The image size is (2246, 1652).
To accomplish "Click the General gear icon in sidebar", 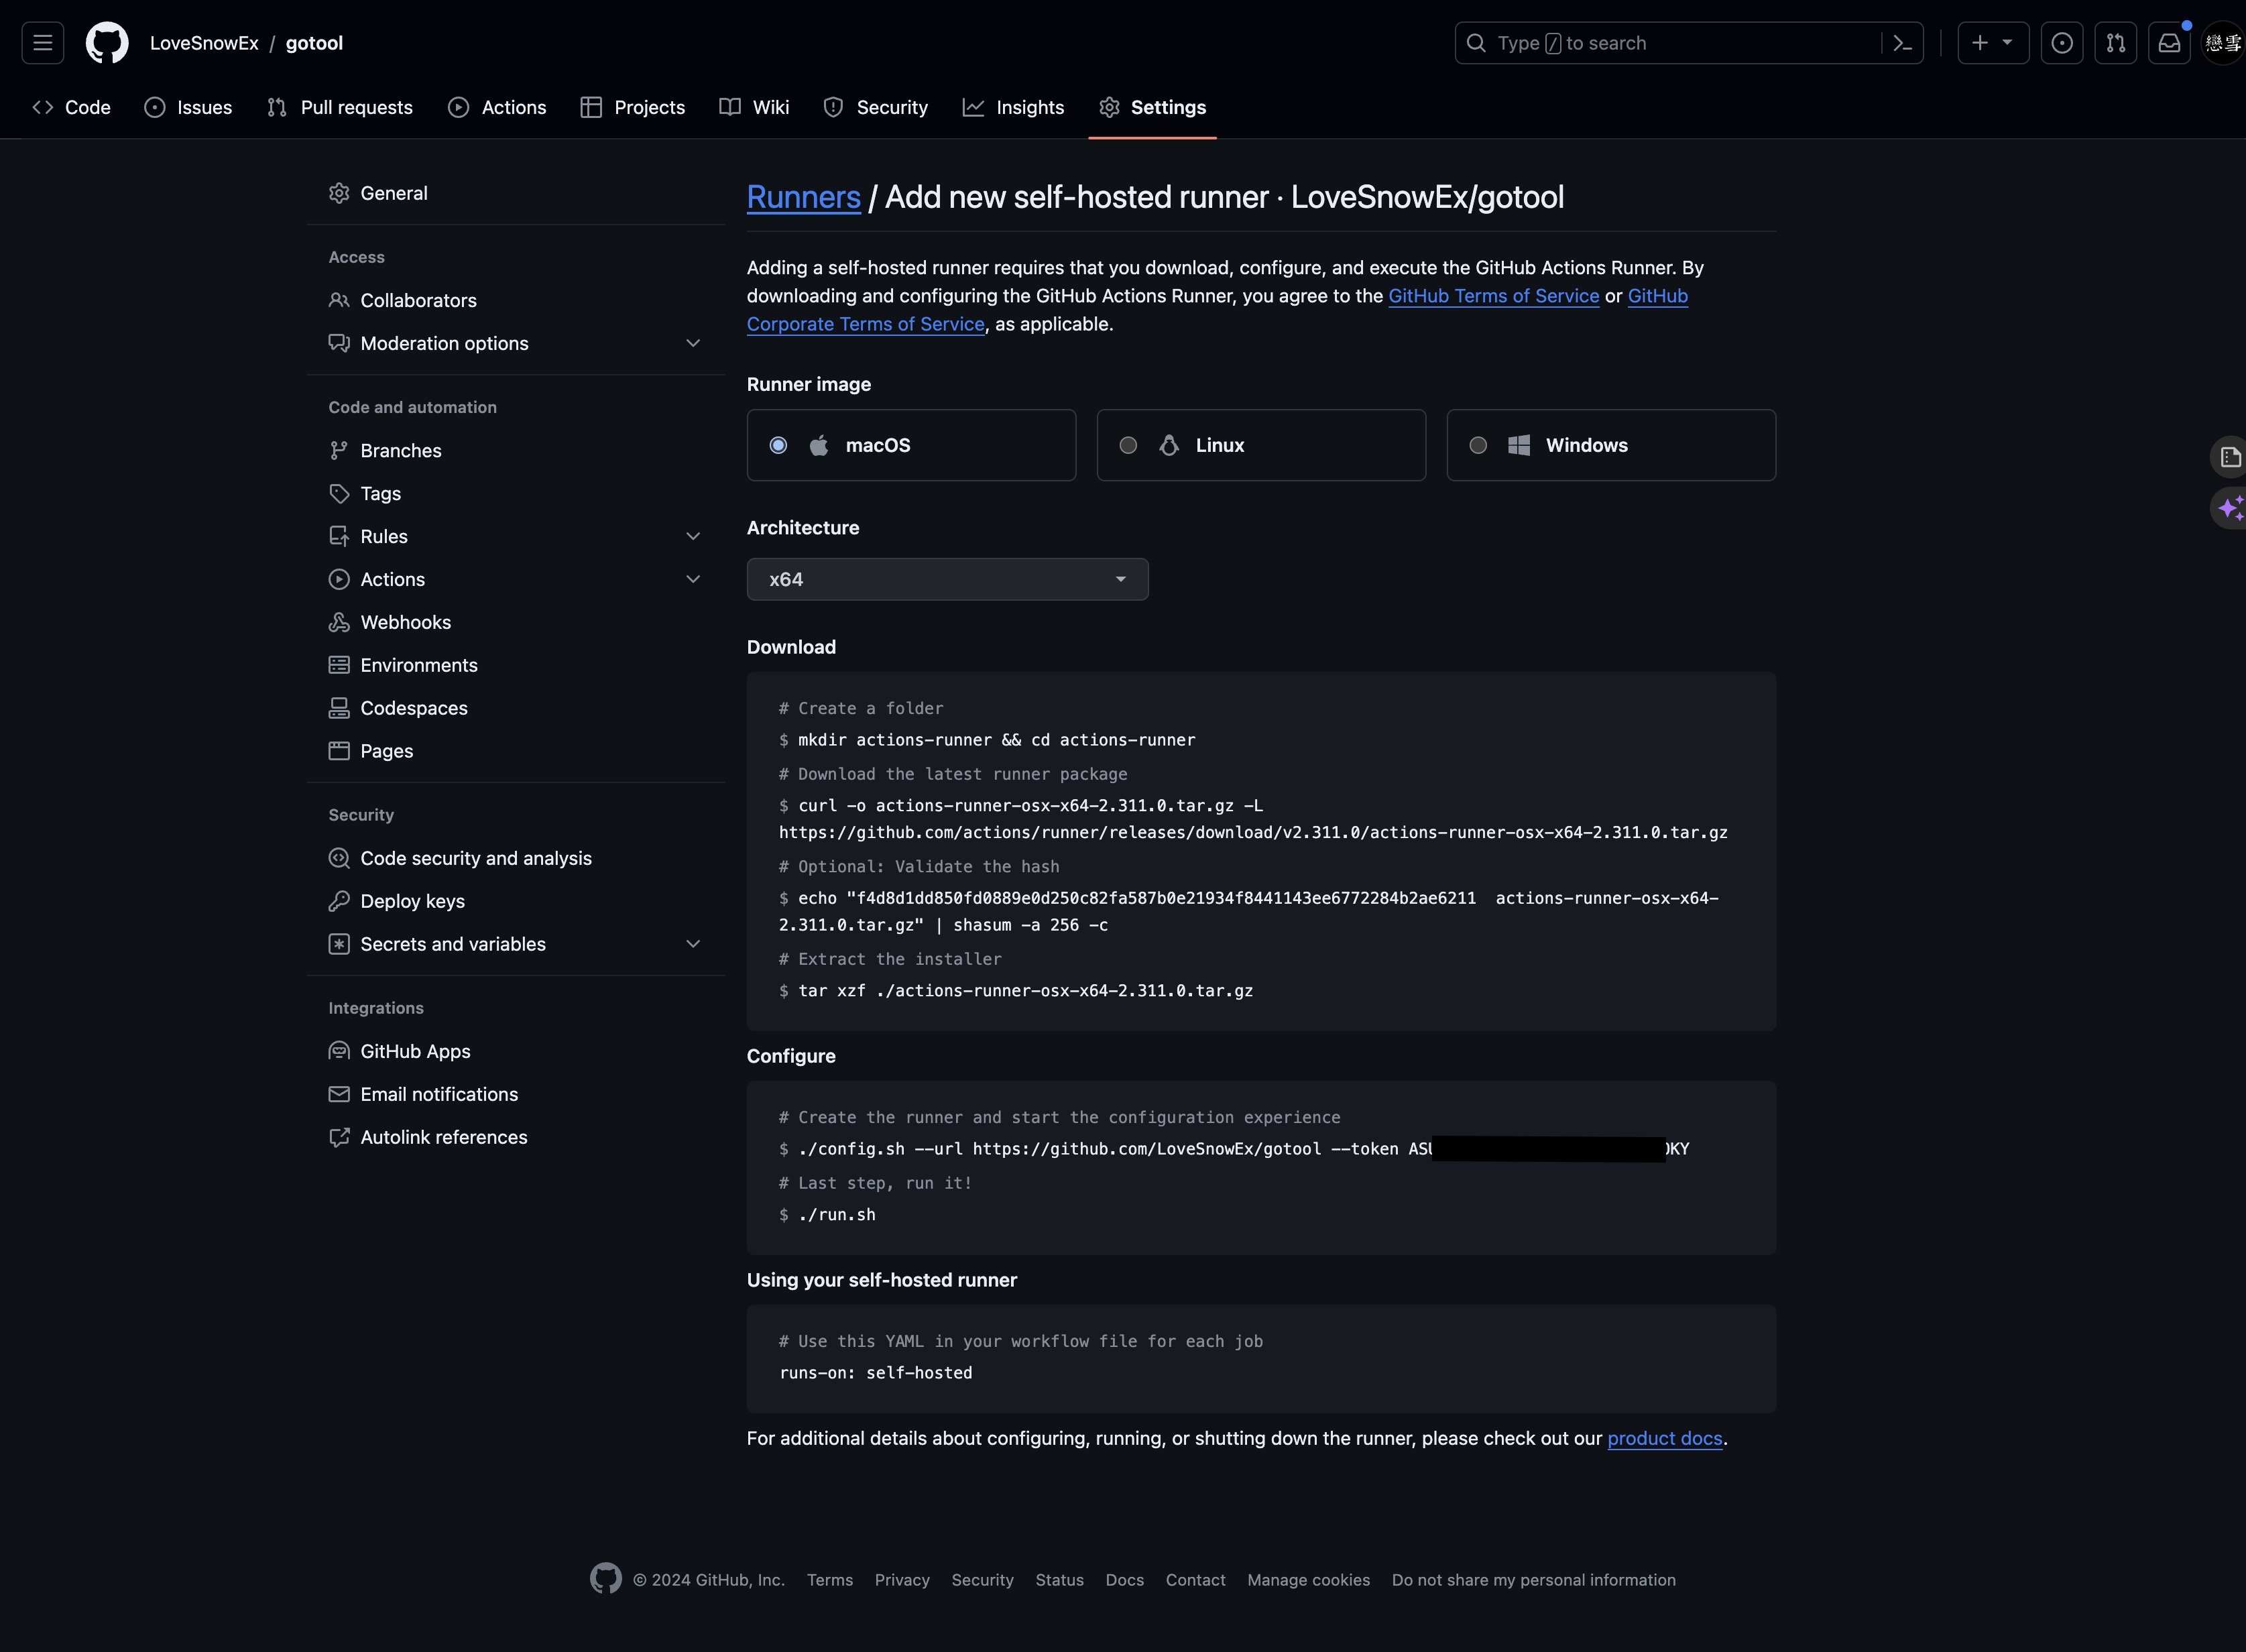I will 339,193.
